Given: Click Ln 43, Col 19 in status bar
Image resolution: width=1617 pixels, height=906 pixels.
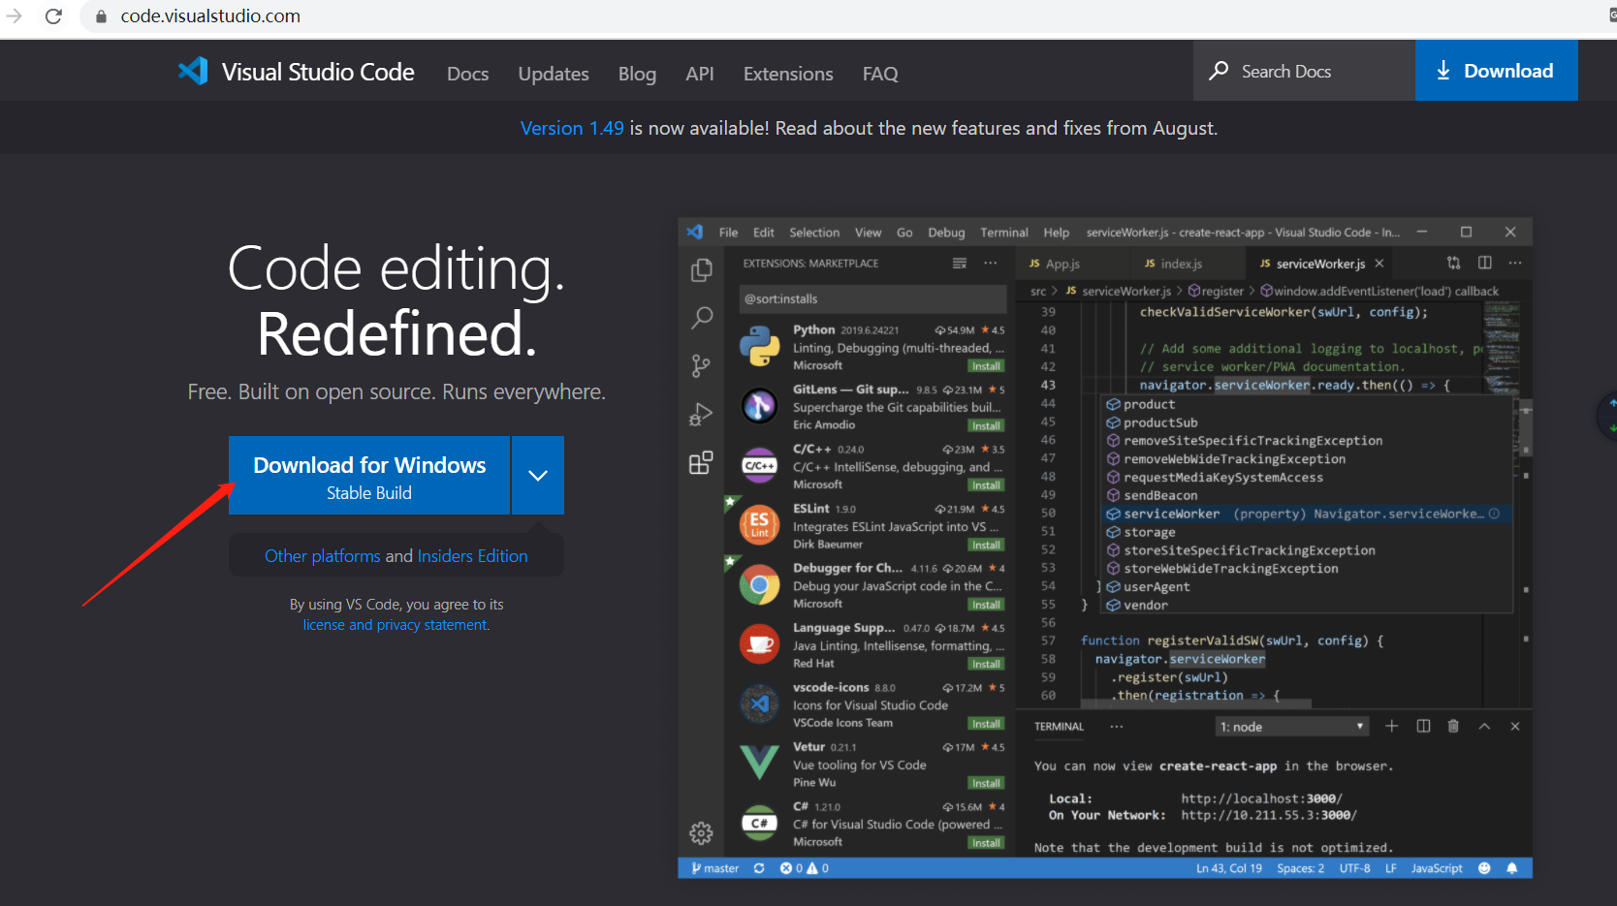Looking at the screenshot, I should pos(1228,868).
